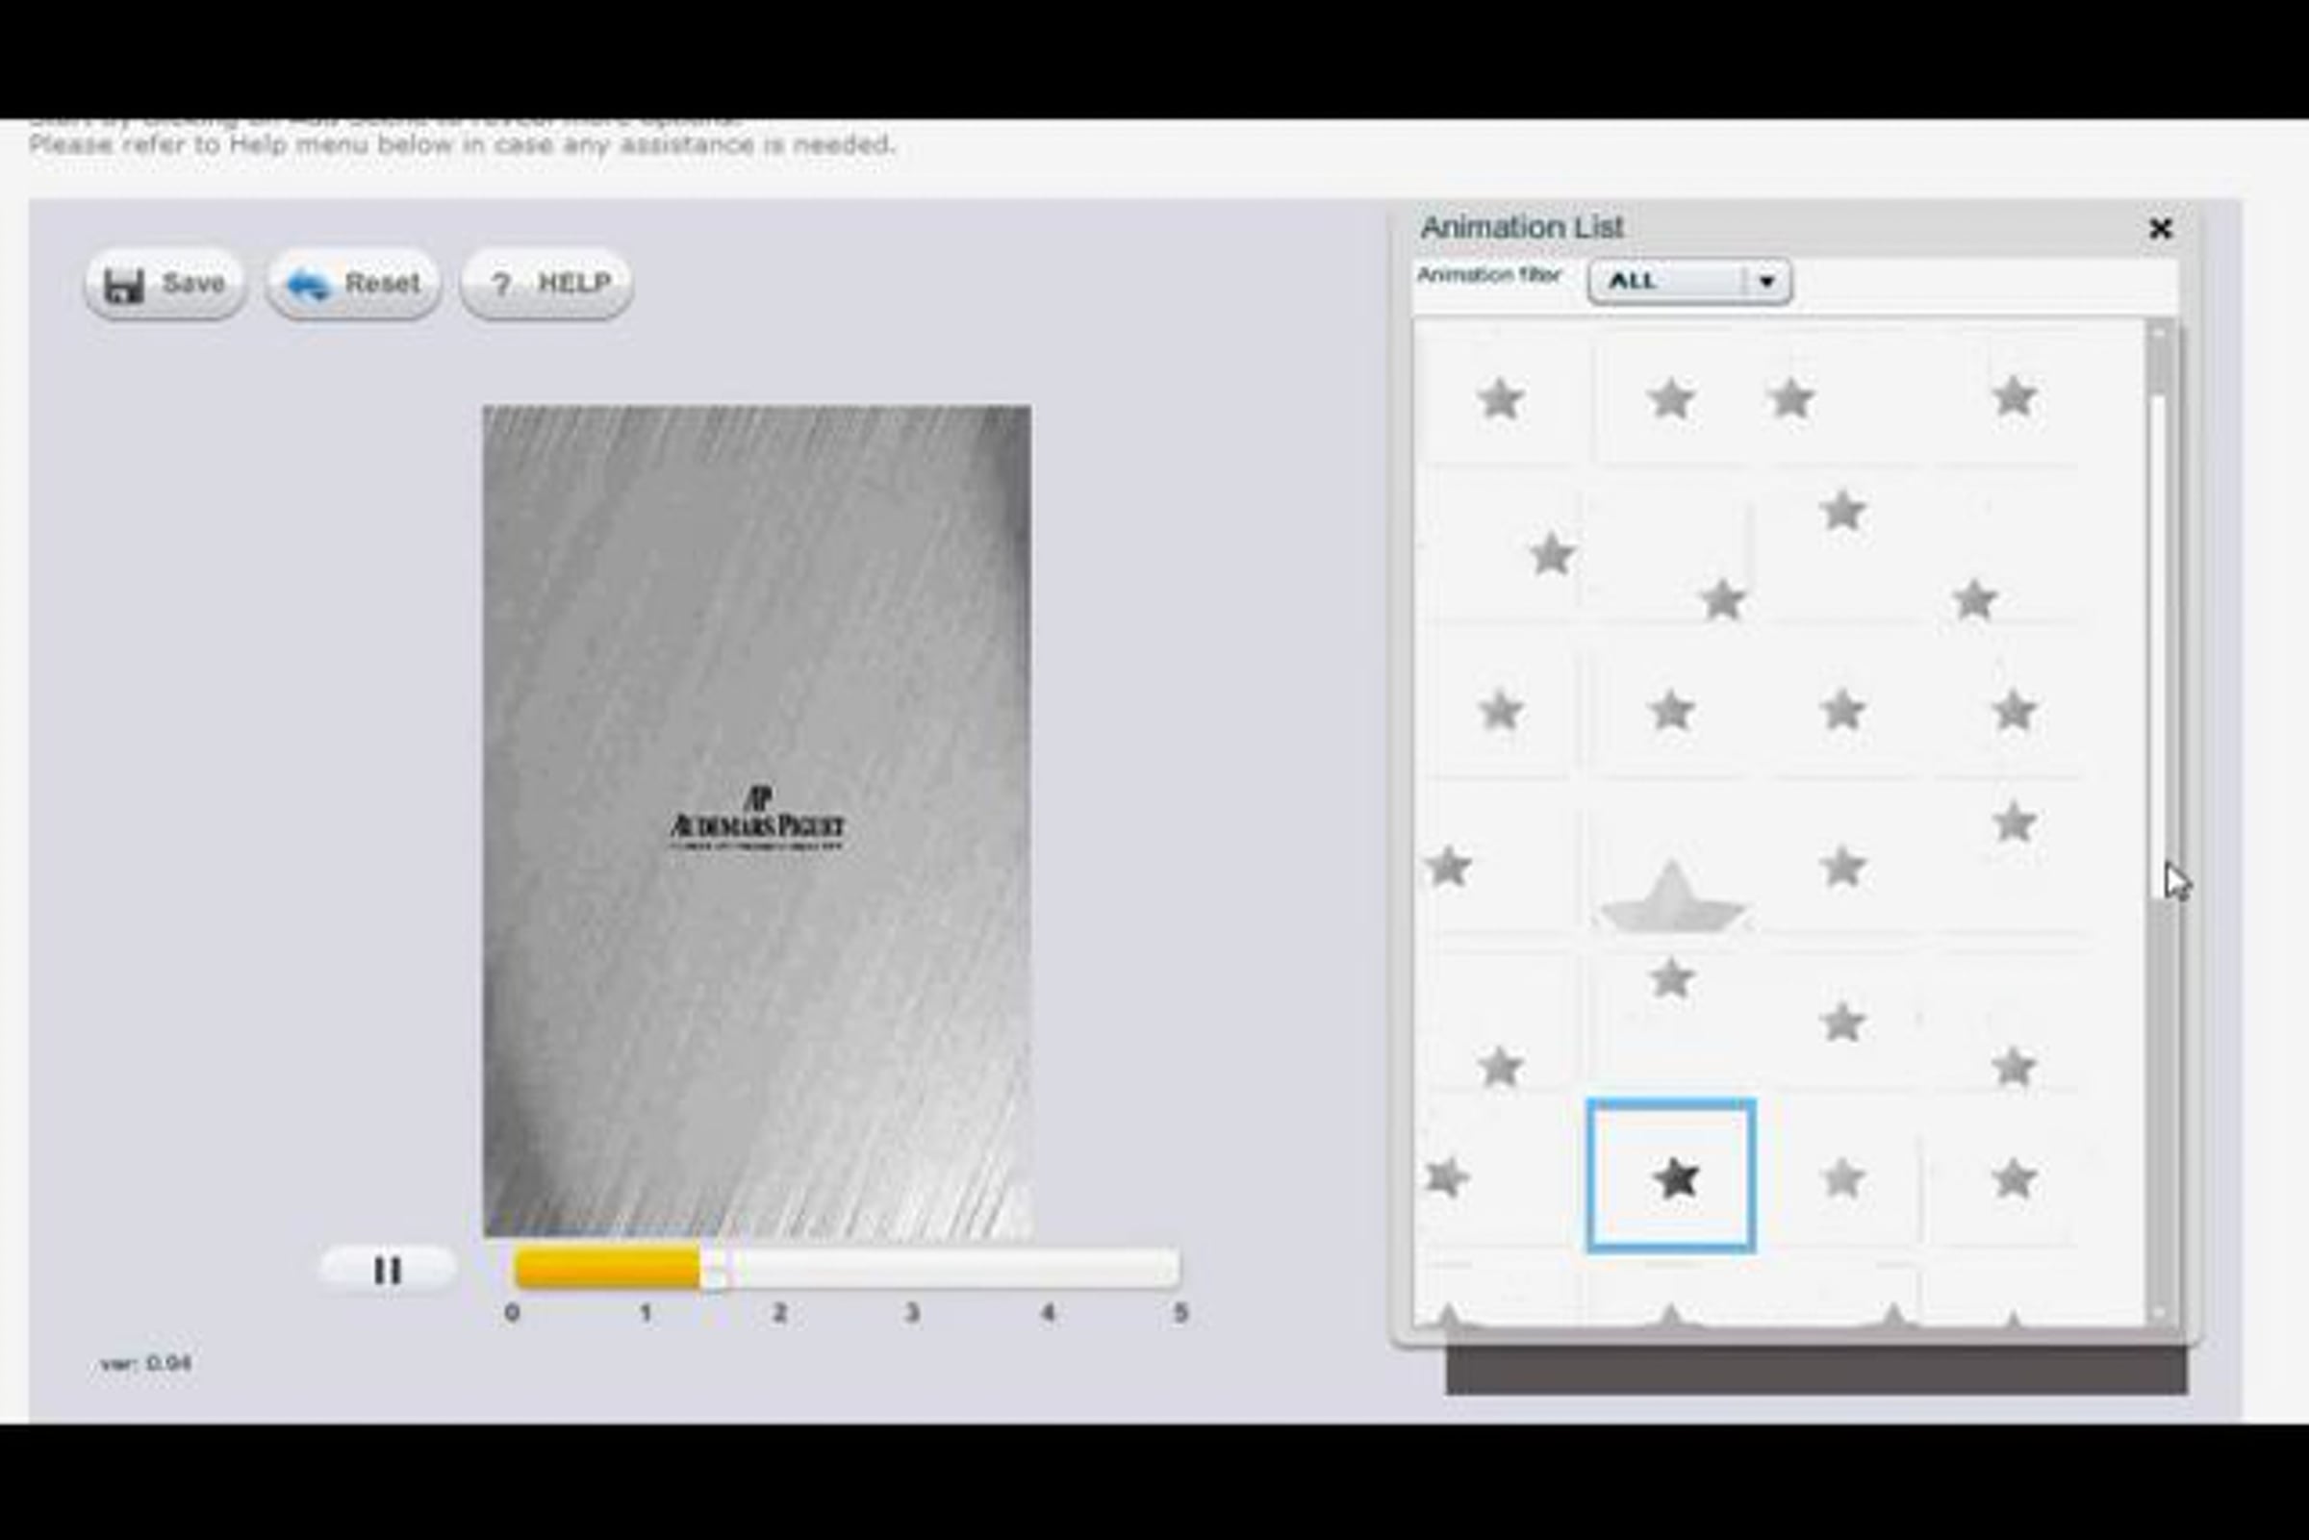Jump to the 0 mark on the timeline
The width and height of the screenshot is (2309, 1540).
tap(512, 1313)
